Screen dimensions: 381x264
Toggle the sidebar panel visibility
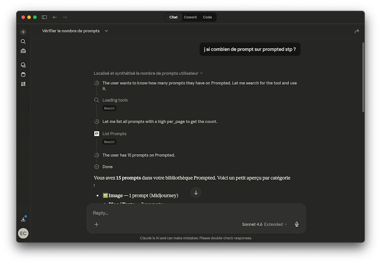click(x=44, y=17)
